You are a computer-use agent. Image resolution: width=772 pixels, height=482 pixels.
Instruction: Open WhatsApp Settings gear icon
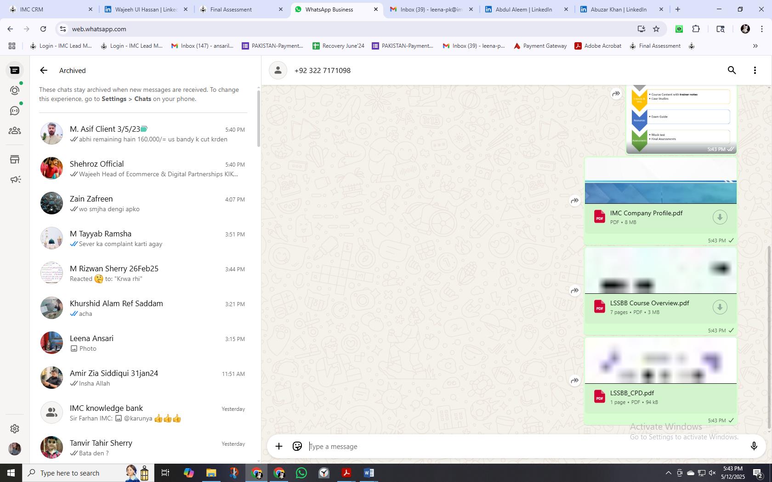[15, 428]
